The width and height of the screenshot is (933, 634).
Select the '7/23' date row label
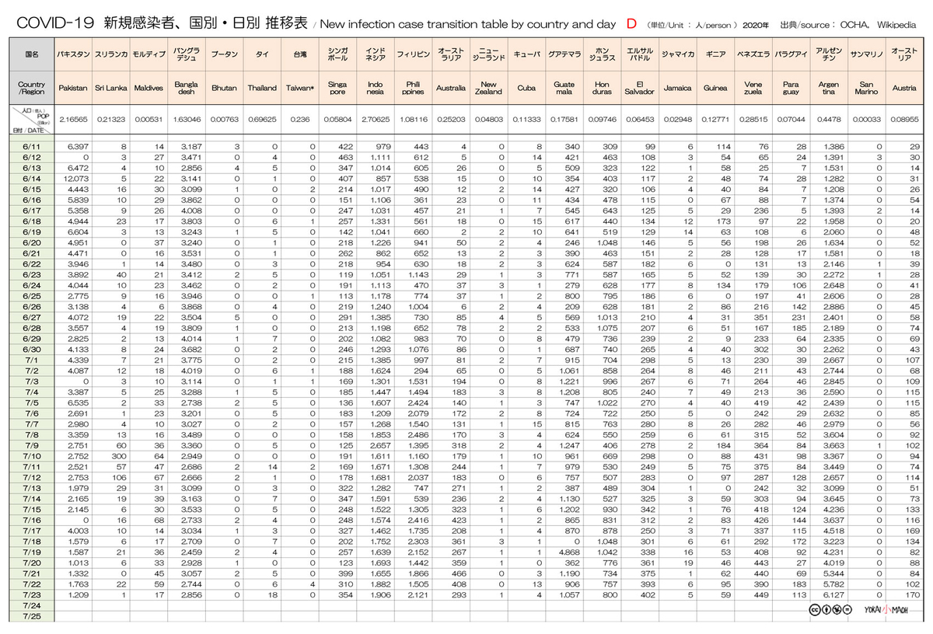coord(32,594)
